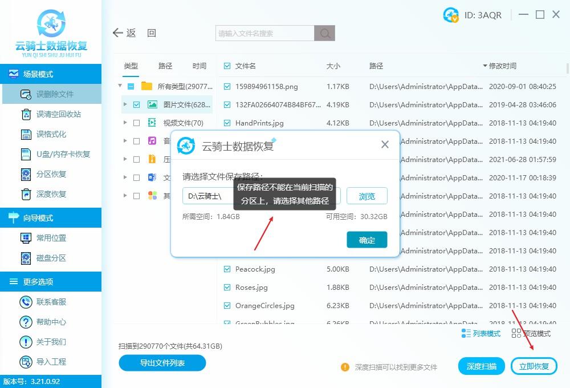Collapse the 向导模式 section header

point(51,217)
